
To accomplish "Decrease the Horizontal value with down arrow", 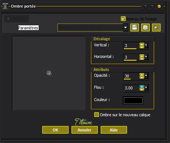I will pyautogui.click(x=142, y=58).
